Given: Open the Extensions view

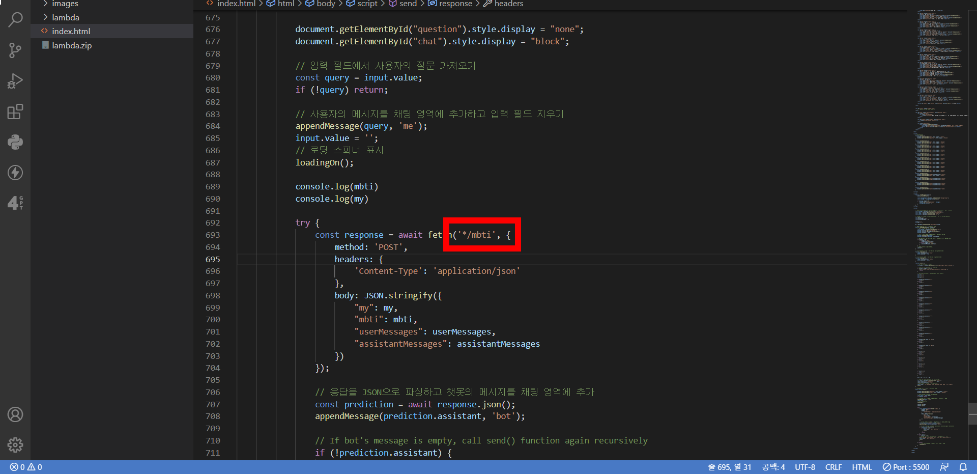Looking at the screenshot, I should [15, 111].
